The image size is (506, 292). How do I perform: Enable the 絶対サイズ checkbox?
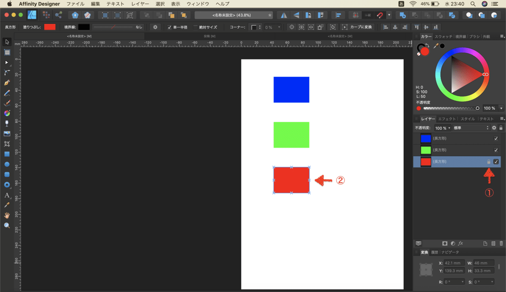[x=195, y=27]
